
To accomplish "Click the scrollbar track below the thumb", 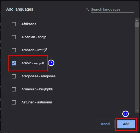I will tap(137, 68).
